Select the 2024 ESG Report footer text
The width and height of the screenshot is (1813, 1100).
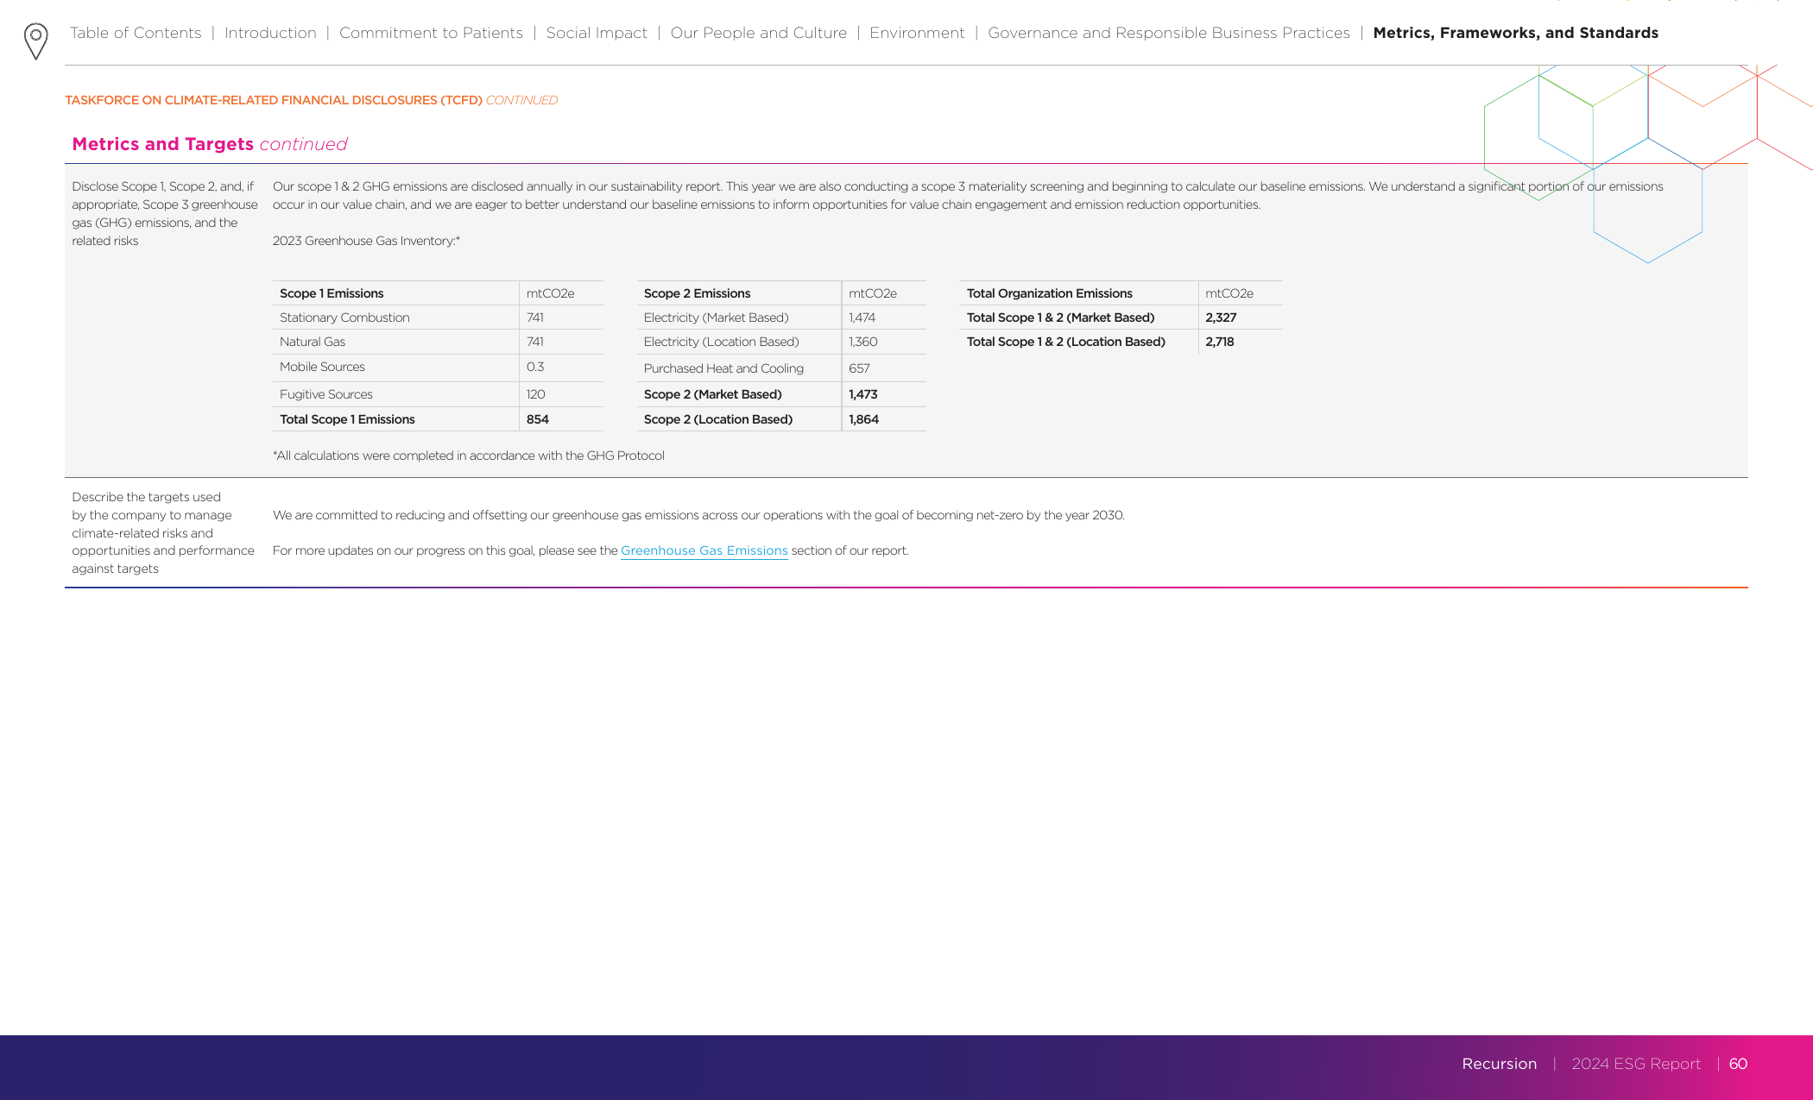coord(1636,1064)
